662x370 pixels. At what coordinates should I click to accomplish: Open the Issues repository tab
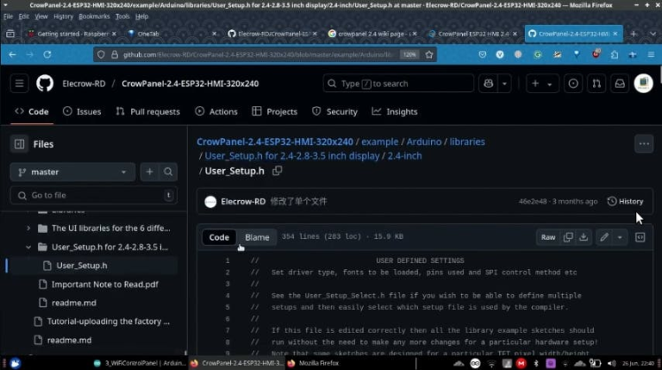(x=82, y=112)
